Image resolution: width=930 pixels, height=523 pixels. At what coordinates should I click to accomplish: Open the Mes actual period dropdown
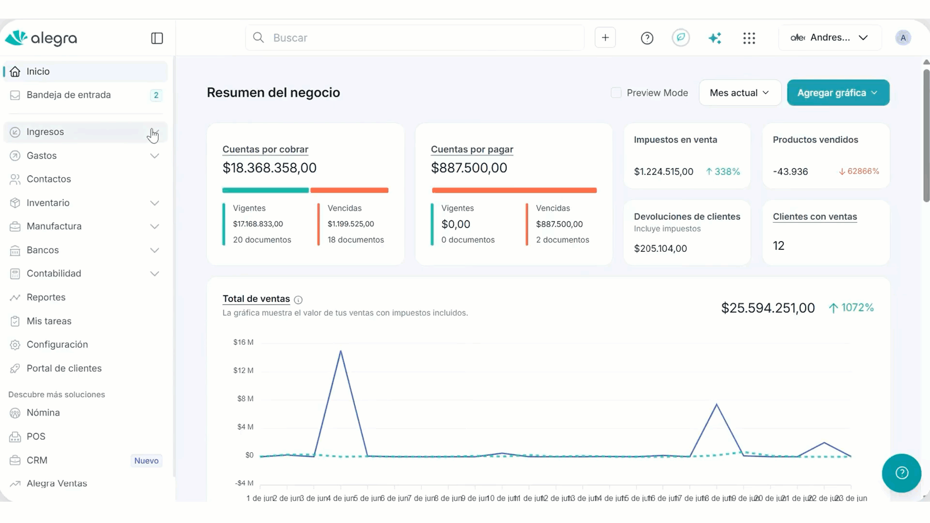click(x=740, y=92)
